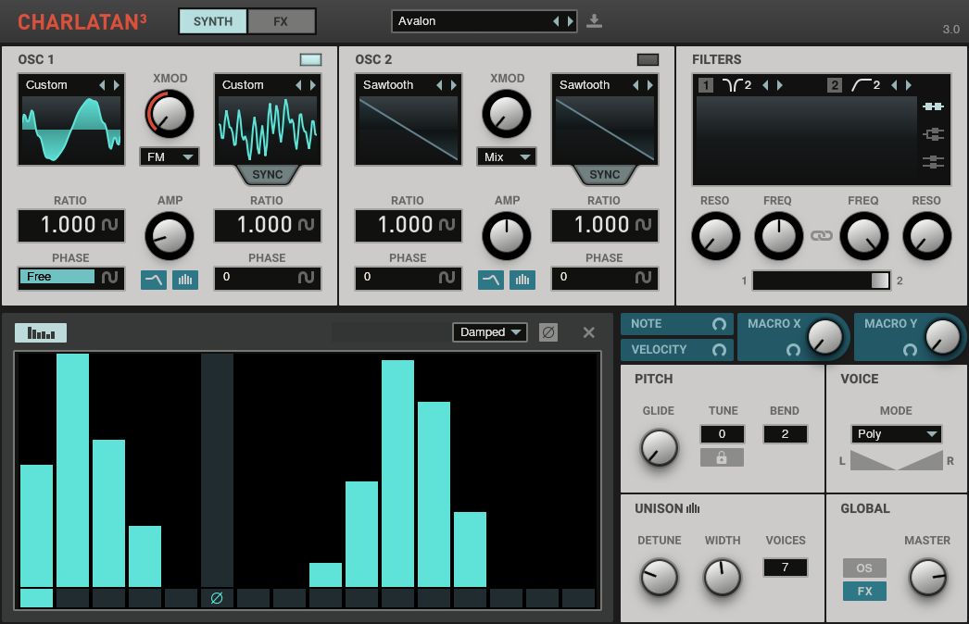The height and width of the screenshot is (624, 969).
Task: Click the tune lock icon
Action: [722, 457]
